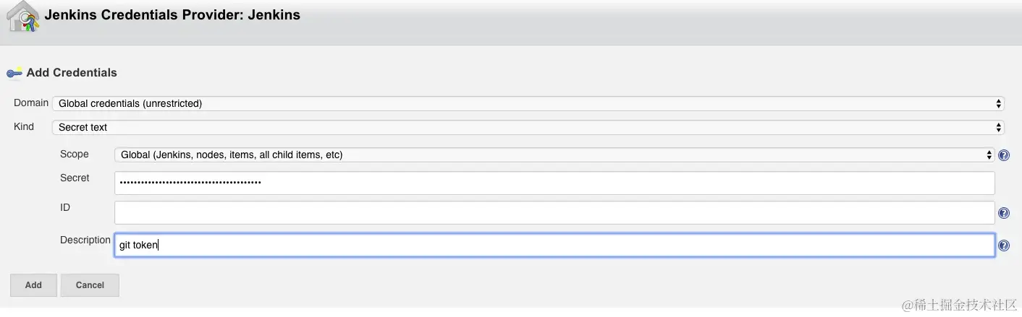
Task: Open the Domain dropdown
Action: coord(528,104)
